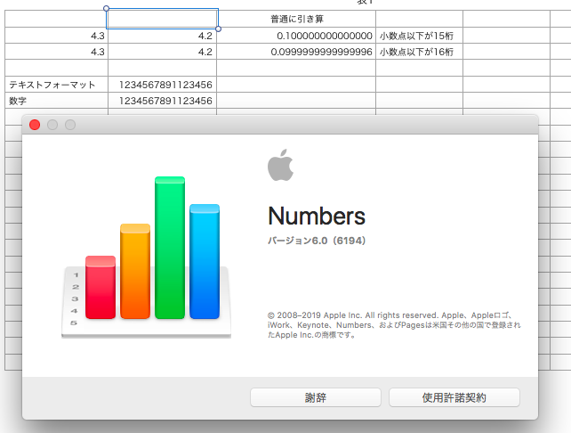The image size is (571, 433).
Task: Select the 数字 label cell
Action: (56, 101)
